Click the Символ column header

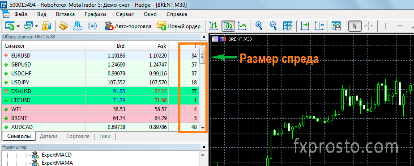click(x=43, y=46)
